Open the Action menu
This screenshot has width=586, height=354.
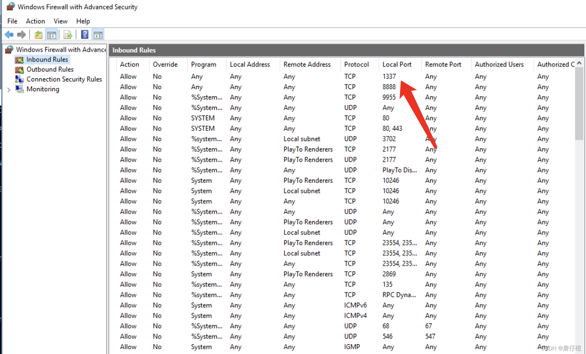pos(36,21)
